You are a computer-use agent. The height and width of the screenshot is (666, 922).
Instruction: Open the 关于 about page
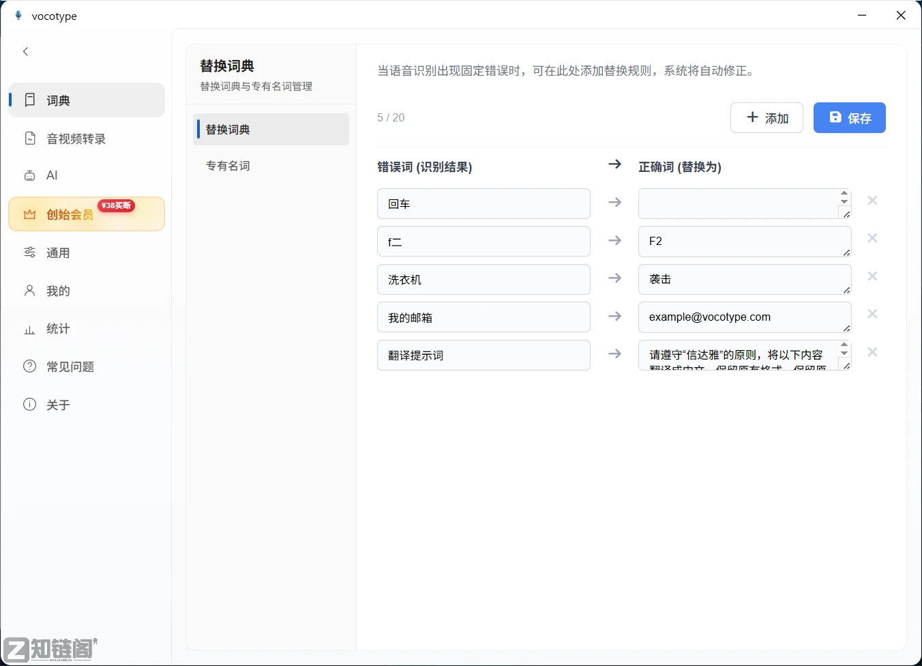[x=87, y=405]
